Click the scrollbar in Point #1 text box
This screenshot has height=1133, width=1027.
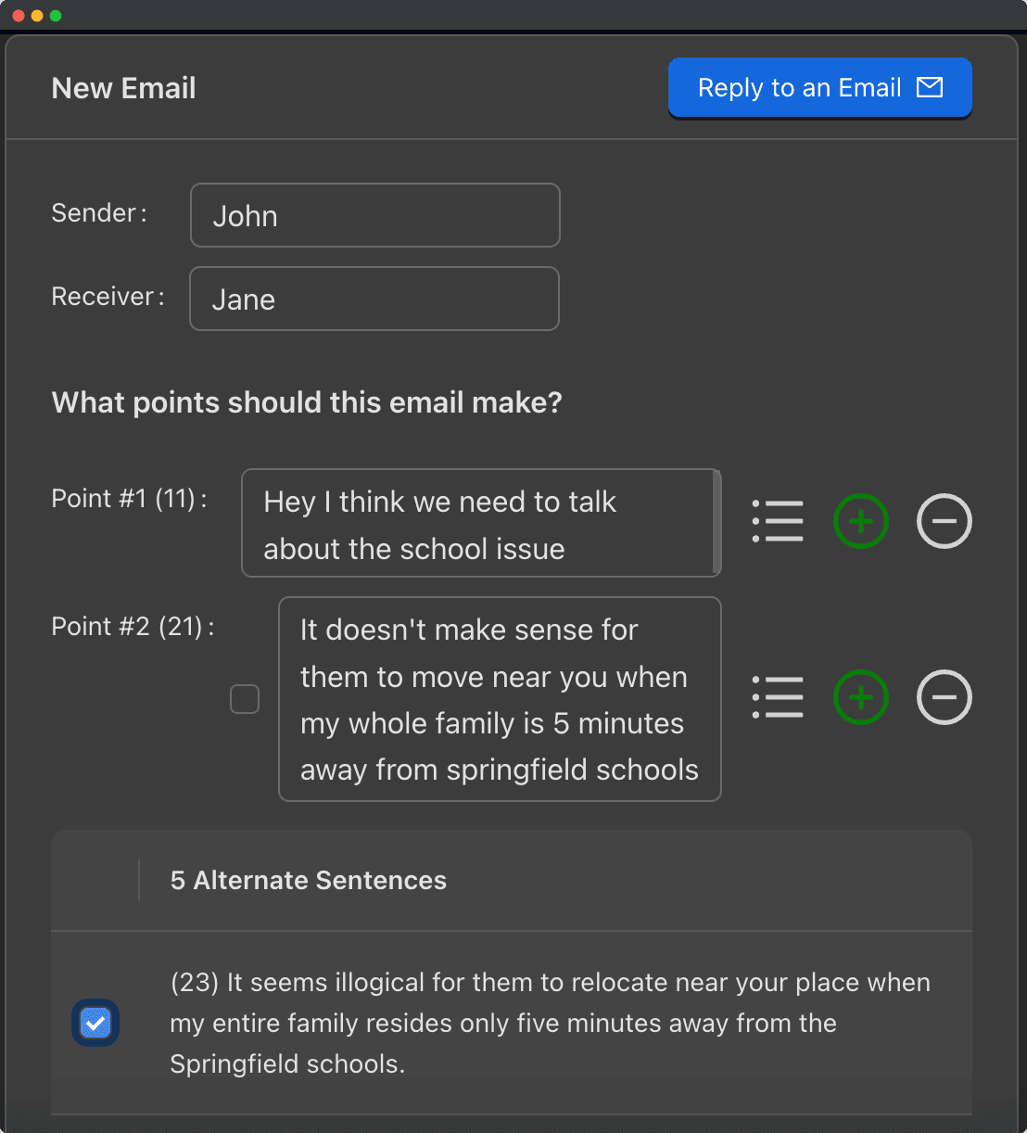pos(716,523)
